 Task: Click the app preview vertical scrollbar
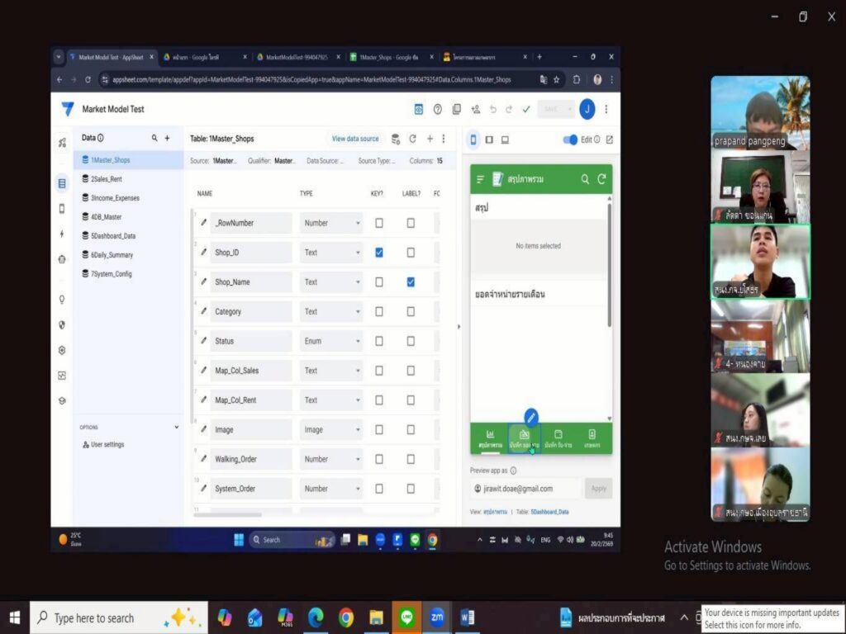[610, 264]
